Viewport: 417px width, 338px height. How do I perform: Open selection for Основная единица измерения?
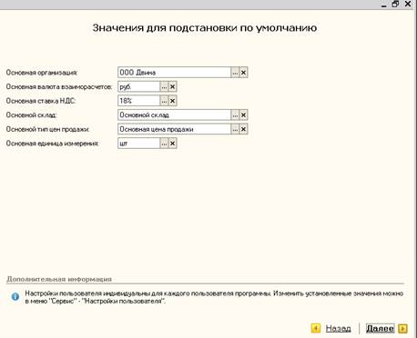[x=164, y=144]
